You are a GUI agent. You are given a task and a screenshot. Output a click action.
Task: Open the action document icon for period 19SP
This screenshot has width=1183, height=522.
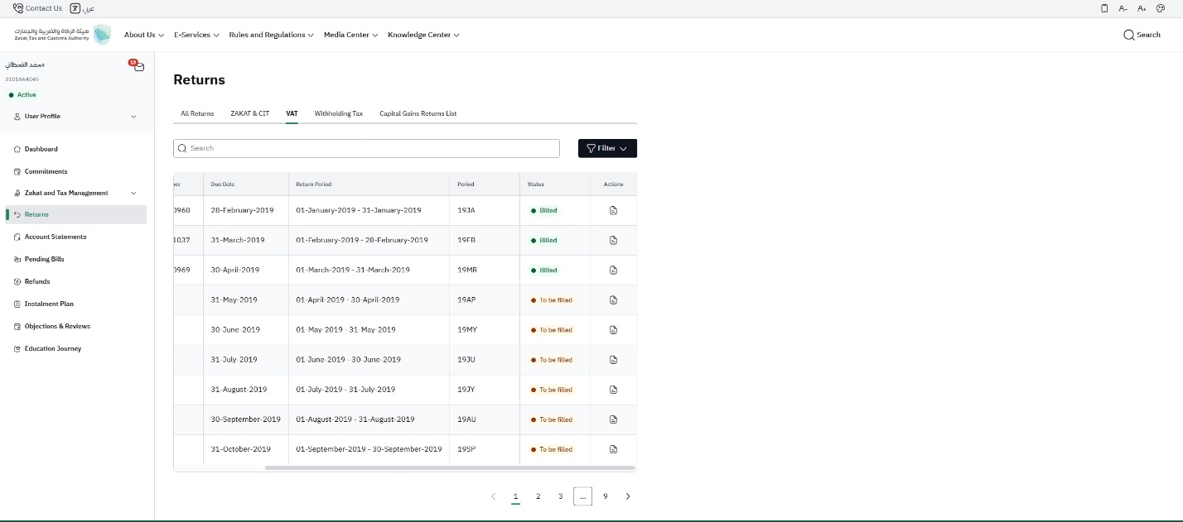pyautogui.click(x=613, y=449)
